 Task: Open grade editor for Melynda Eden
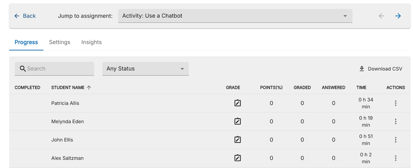tap(237, 121)
